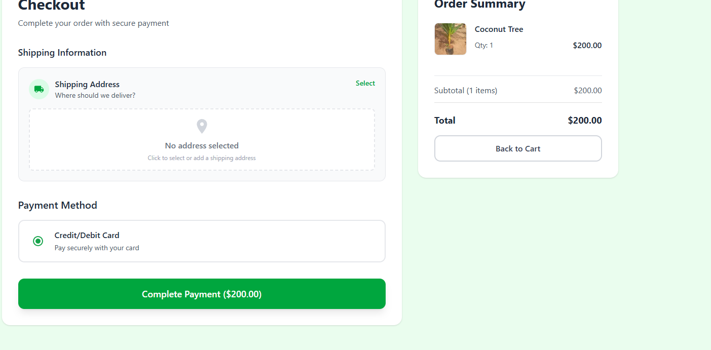The image size is (711, 350).
Task: Click the Coconut Tree product name
Action: click(x=499, y=29)
